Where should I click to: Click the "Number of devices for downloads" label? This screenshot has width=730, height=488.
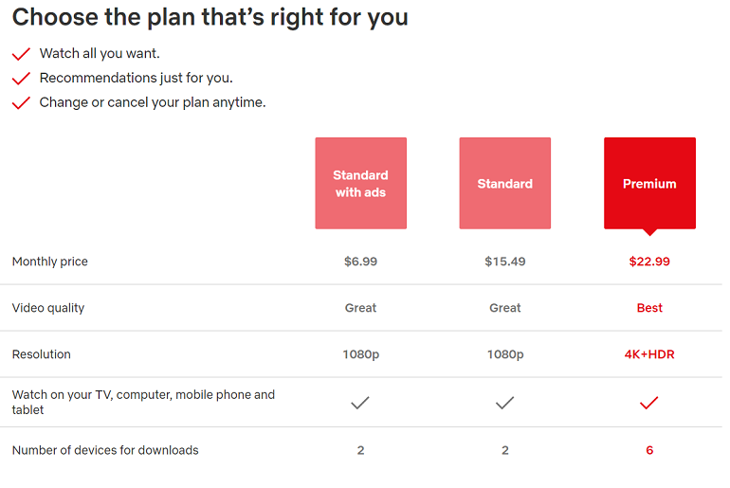(105, 450)
